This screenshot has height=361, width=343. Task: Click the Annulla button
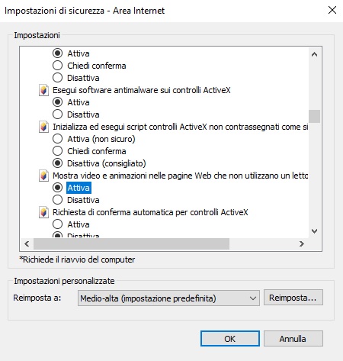click(293, 339)
